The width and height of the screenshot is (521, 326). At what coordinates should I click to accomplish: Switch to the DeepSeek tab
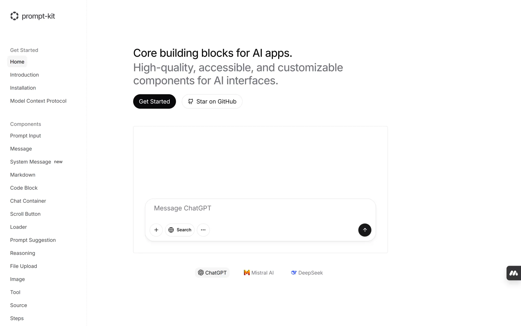point(307,272)
